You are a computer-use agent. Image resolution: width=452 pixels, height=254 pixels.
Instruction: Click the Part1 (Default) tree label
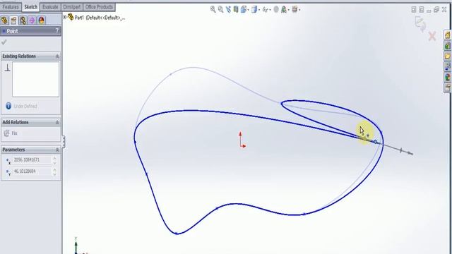click(100, 18)
